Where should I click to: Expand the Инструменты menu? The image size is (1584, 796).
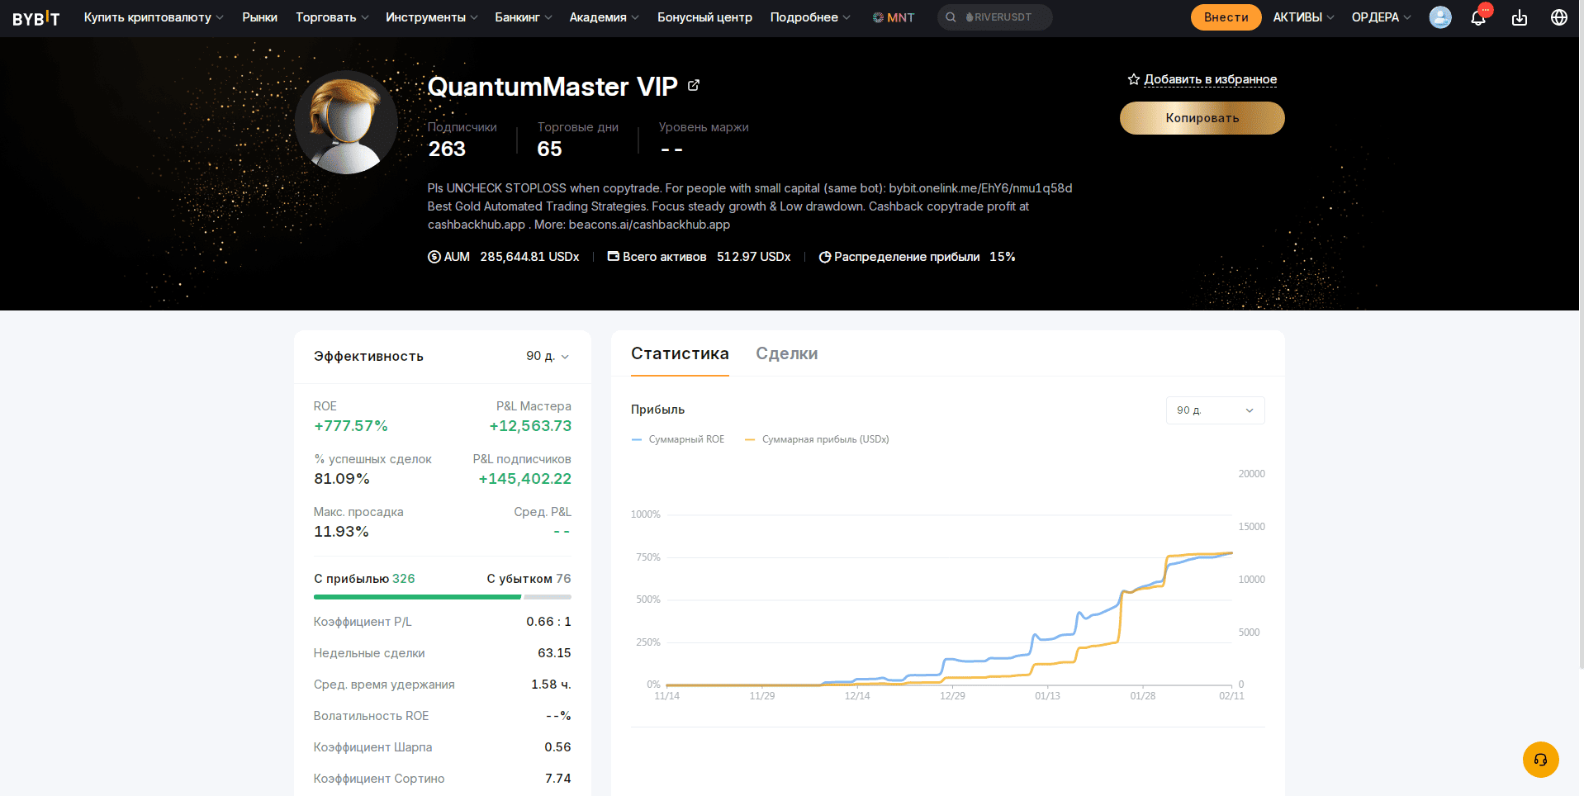point(432,17)
